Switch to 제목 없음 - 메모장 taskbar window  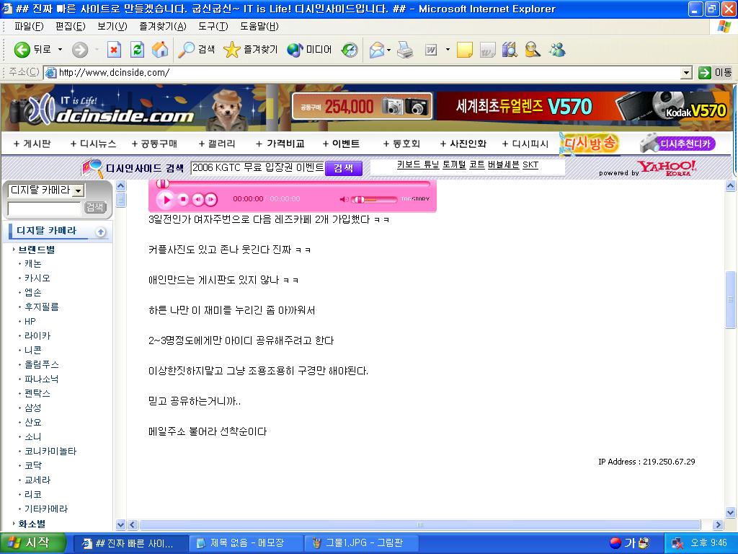coord(246,544)
